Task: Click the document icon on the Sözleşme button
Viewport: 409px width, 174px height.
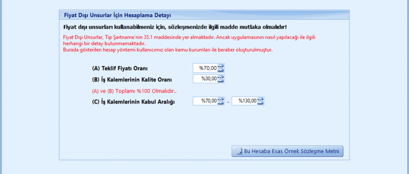Action: (x=239, y=151)
